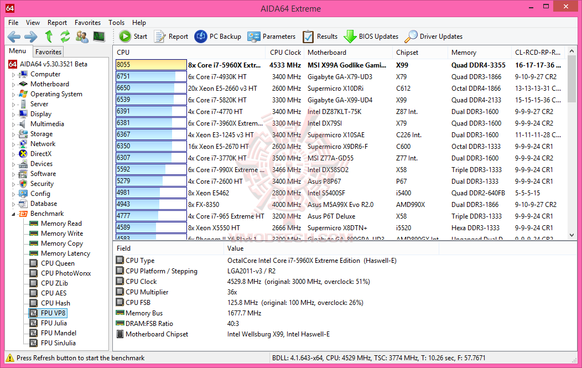Open the Help menu
The height and width of the screenshot is (368, 582).
139,23
